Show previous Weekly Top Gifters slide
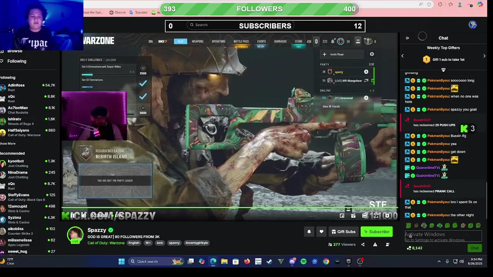The height and width of the screenshot is (277, 493). coord(402,56)
